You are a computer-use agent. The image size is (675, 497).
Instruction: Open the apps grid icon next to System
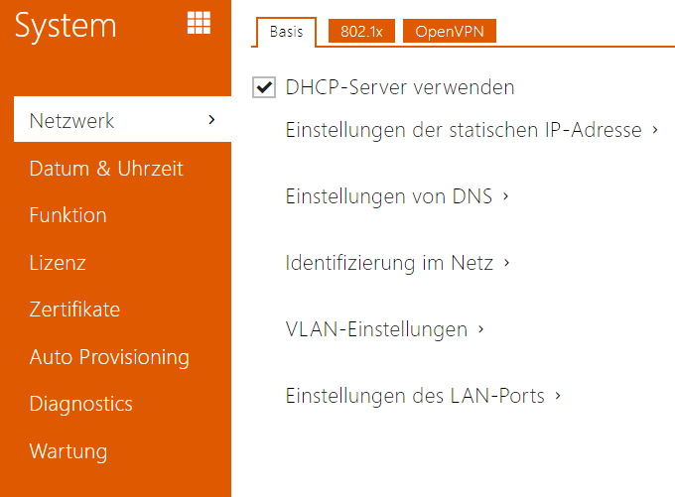click(199, 24)
